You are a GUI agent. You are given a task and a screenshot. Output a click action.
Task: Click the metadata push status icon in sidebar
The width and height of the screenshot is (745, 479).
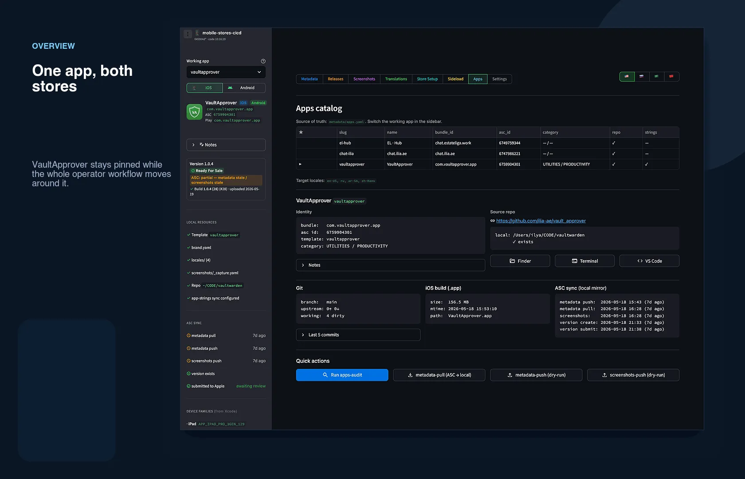coord(188,349)
